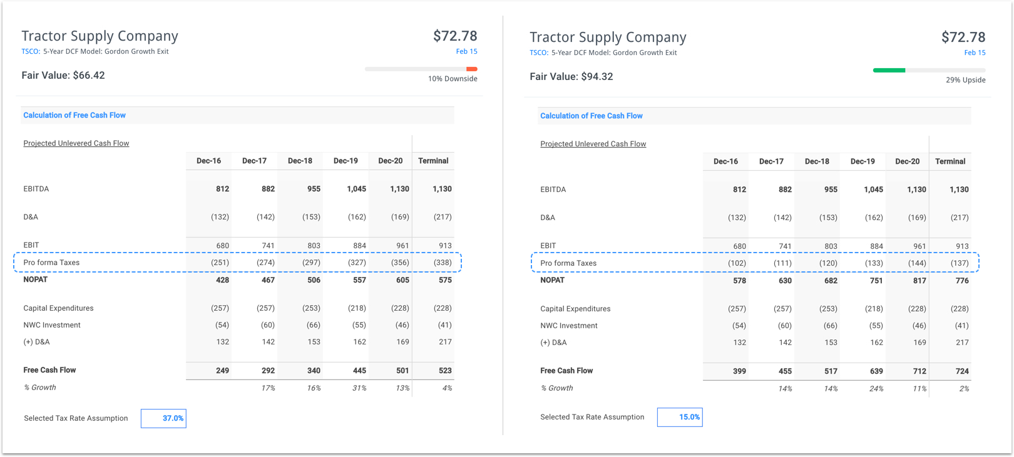This screenshot has width=1014, height=457.
Task: Select 'Fair Value: $94.32' text
Action: point(571,76)
